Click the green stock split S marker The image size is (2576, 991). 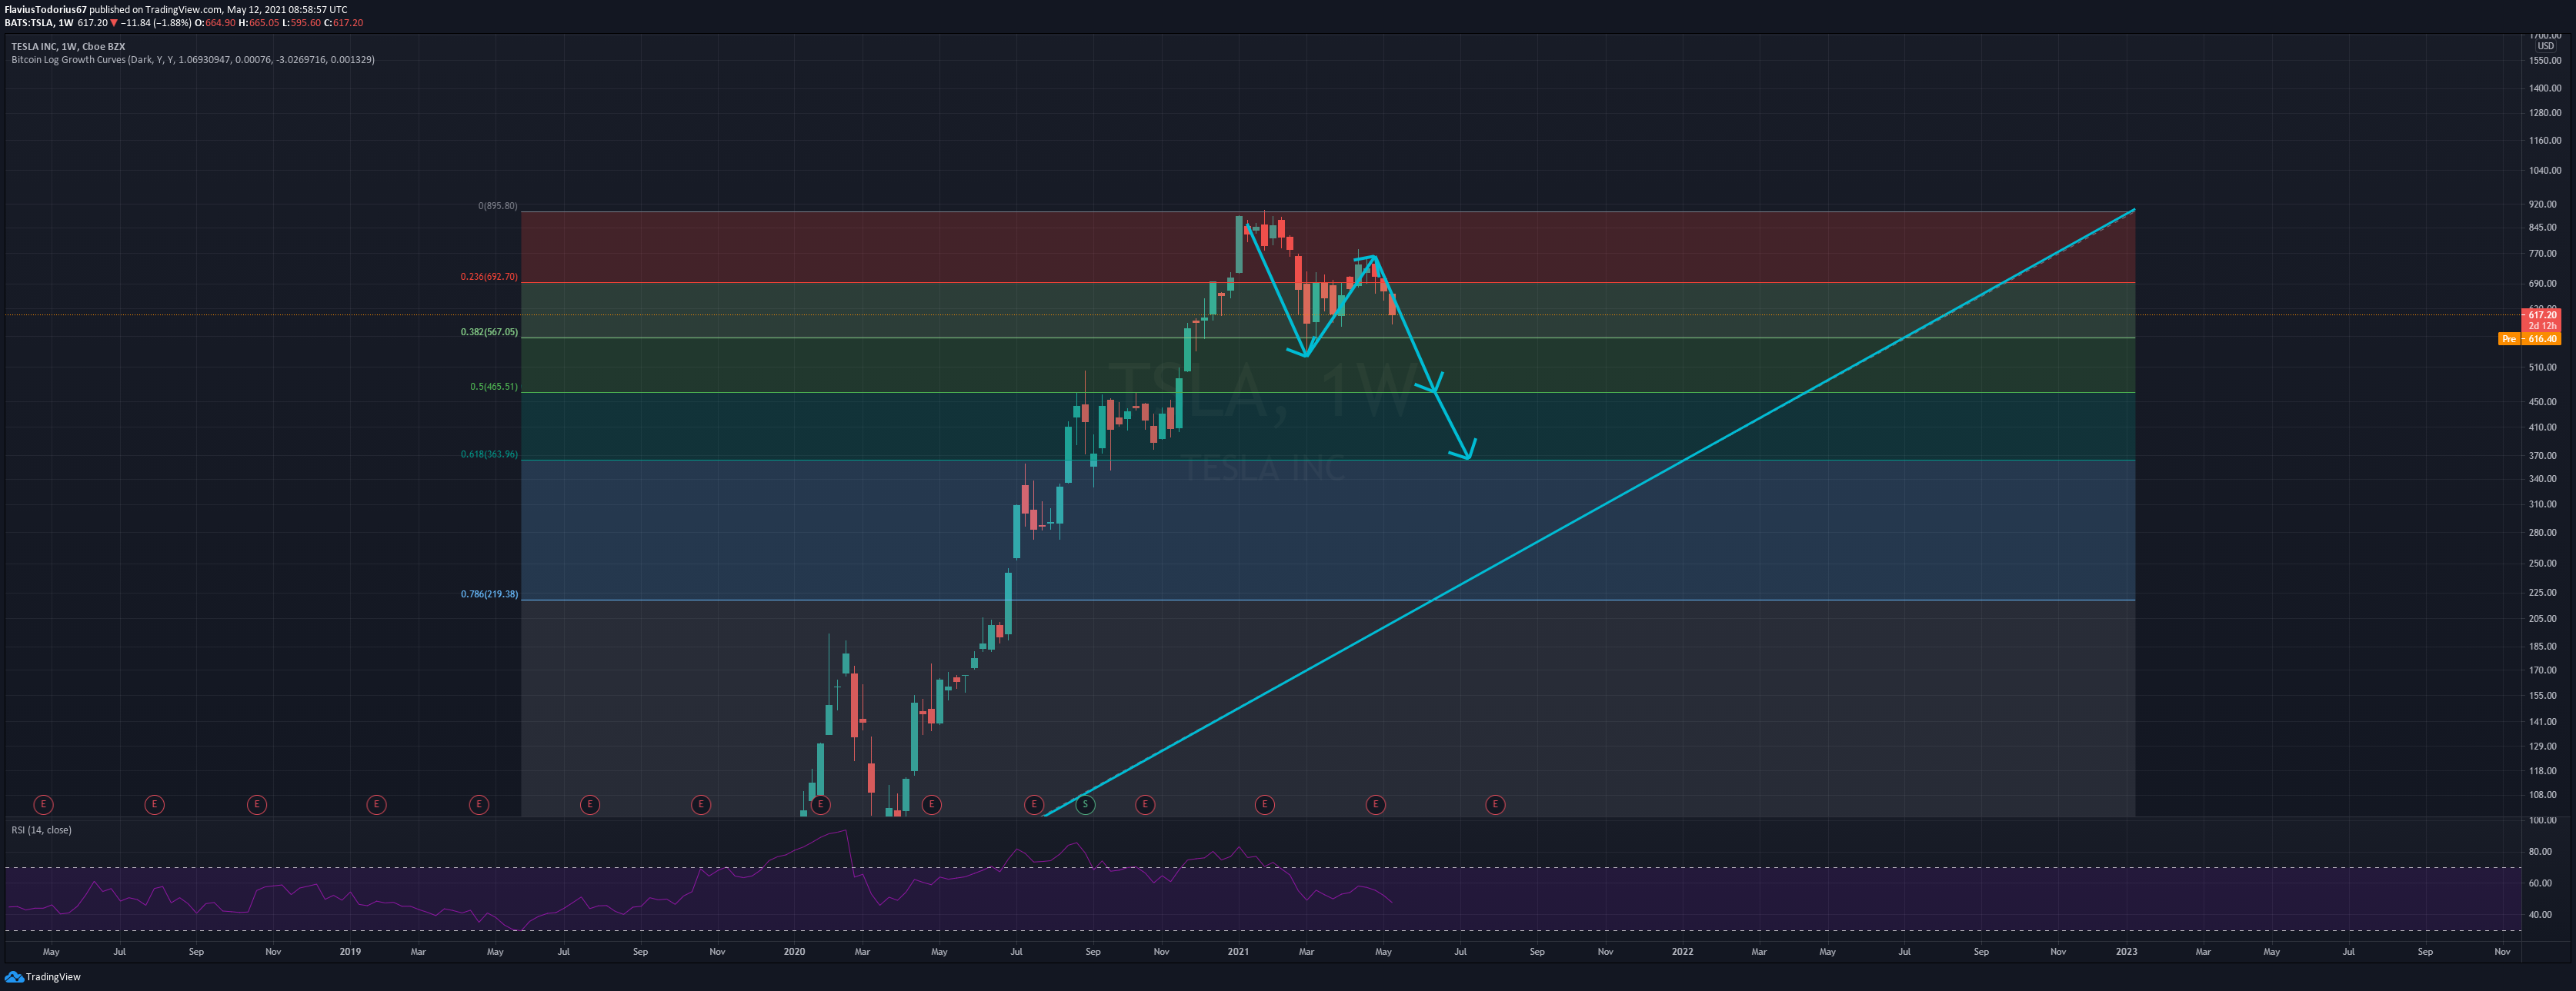[1084, 804]
